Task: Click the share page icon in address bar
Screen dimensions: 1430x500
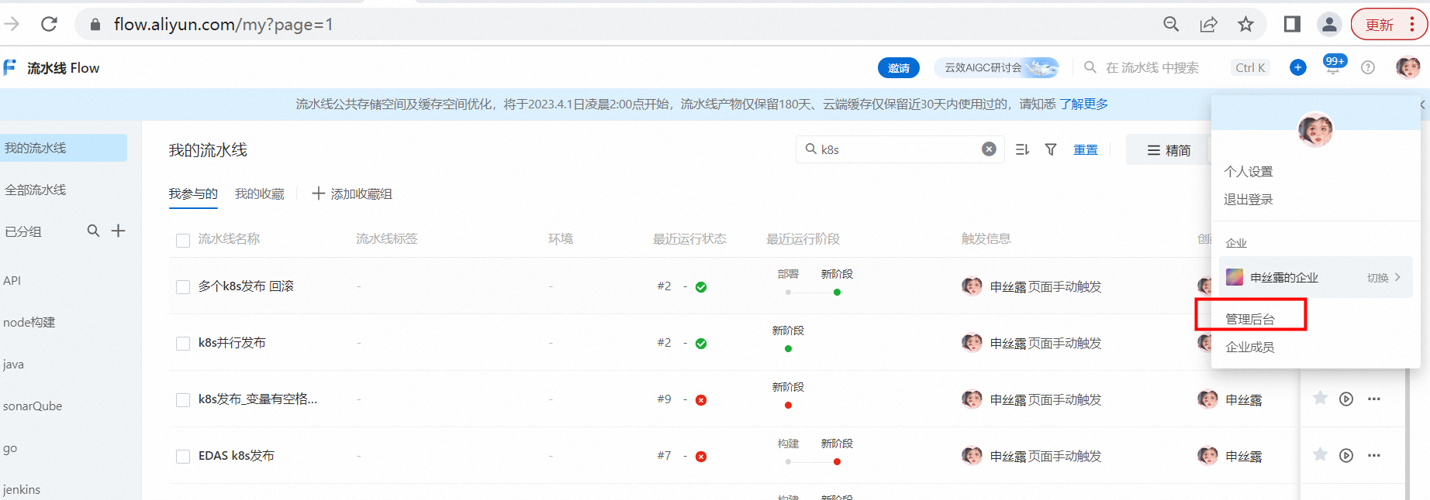Action: 1208,24
